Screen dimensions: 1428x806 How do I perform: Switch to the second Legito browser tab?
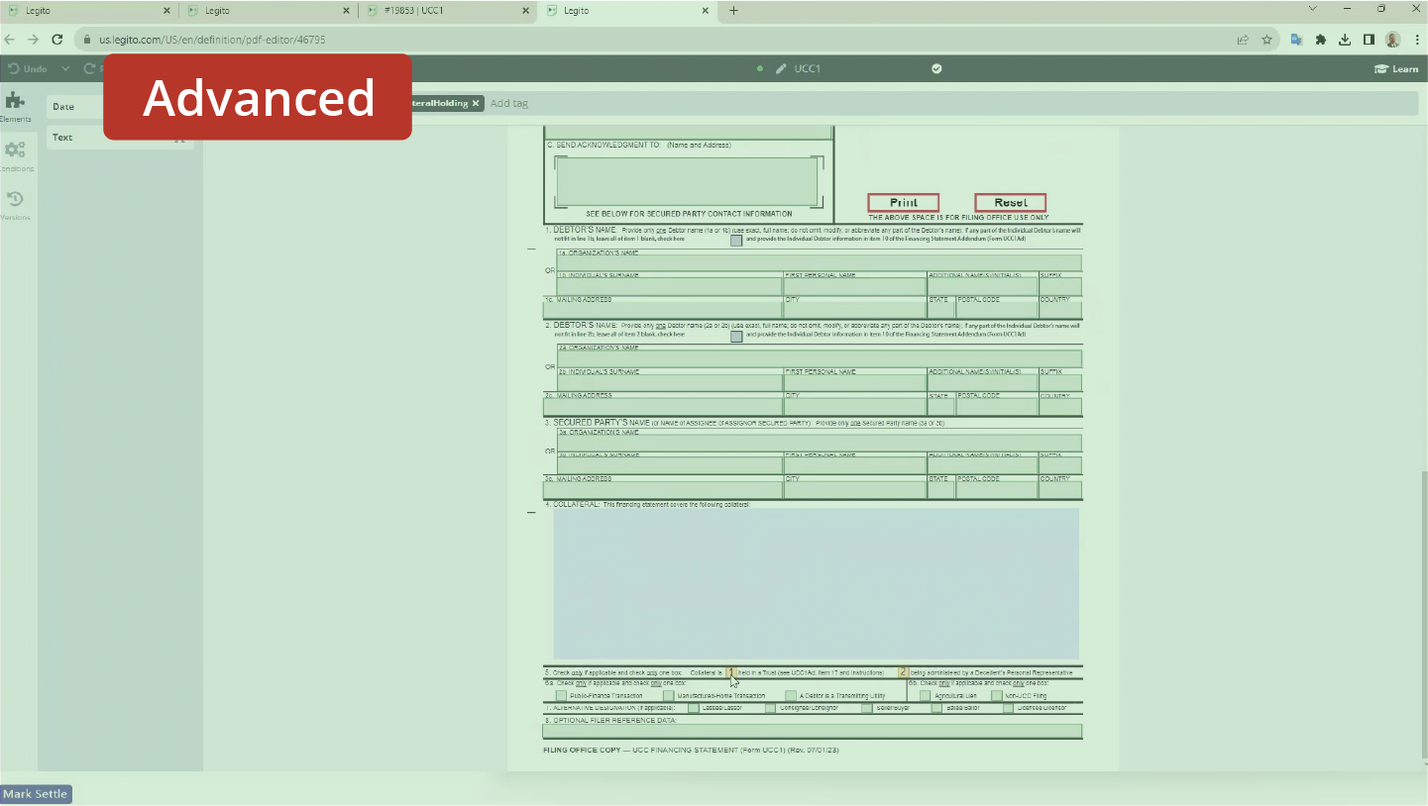268,11
